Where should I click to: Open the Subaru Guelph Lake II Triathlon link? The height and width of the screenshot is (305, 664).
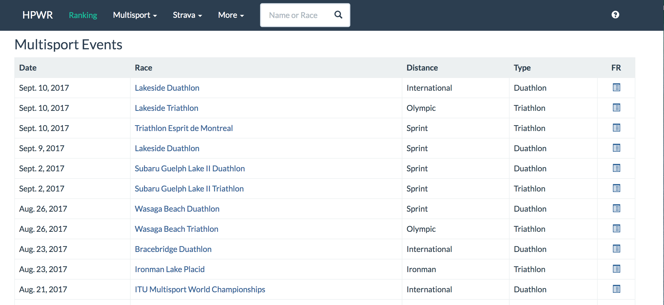point(189,189)
